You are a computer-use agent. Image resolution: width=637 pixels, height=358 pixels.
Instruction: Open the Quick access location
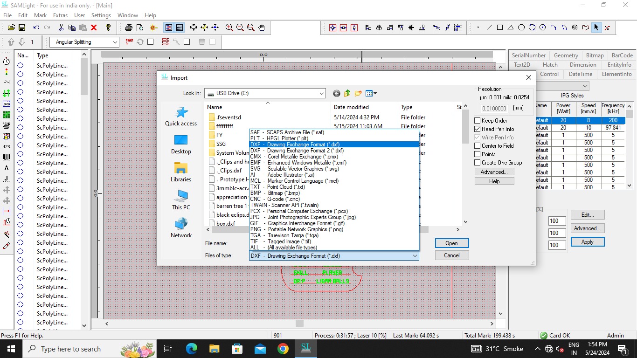[x=181, y=117]
